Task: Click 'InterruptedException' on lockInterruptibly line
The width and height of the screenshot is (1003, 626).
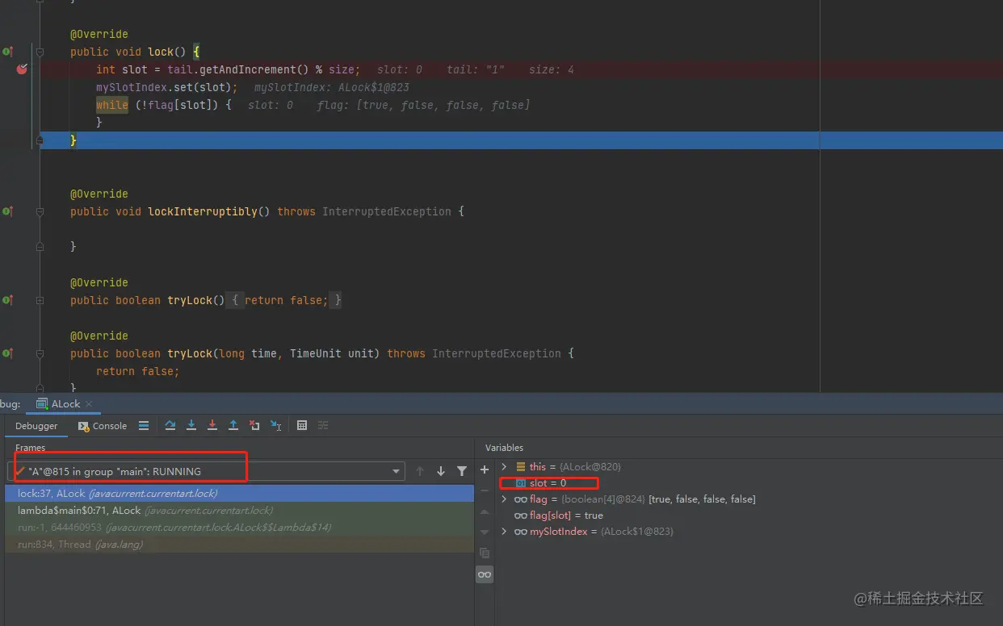Action: (x=387, y=211)
